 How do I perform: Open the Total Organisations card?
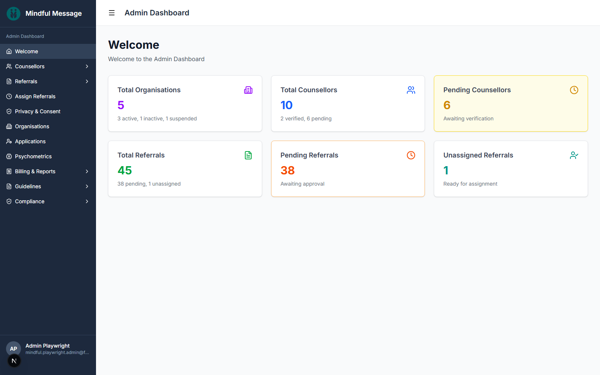pos(185,103)
